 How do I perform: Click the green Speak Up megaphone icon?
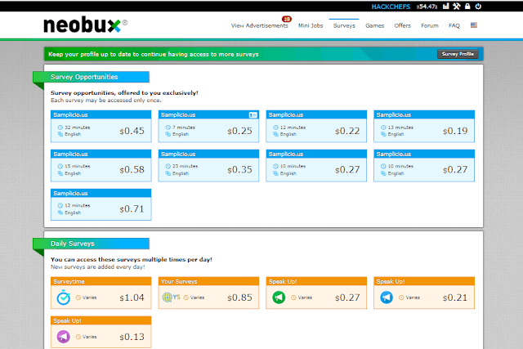tap(279, 298)
